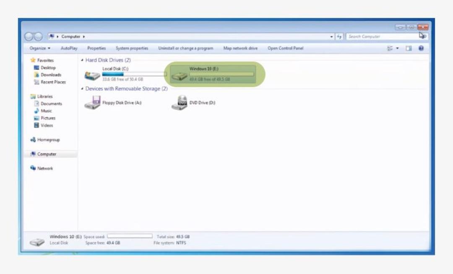Viewport: 453px width, 274px height.
Task: Toggle the preview pane icon
Action: click(409, 48)
